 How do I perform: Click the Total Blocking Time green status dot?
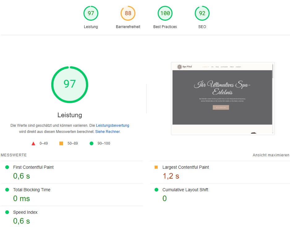(7, 190)
